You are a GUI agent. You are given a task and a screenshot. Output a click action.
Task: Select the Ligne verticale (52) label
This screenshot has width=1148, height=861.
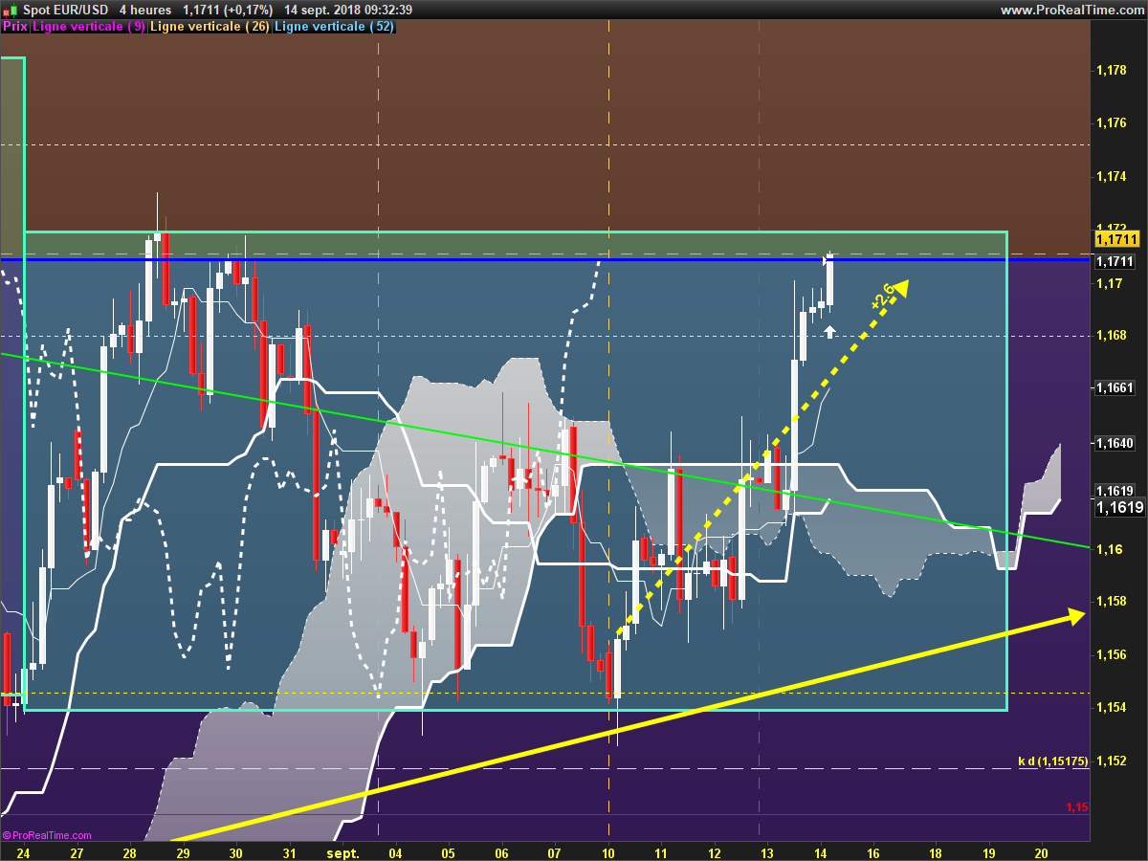[x=333, y=27]
